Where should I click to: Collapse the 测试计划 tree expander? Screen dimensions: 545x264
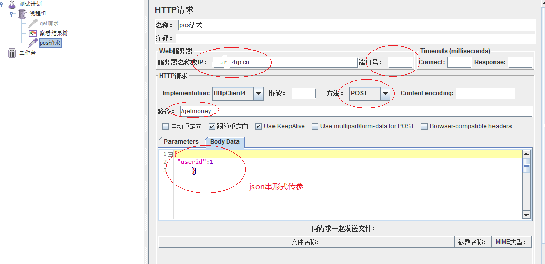(2, 4)
